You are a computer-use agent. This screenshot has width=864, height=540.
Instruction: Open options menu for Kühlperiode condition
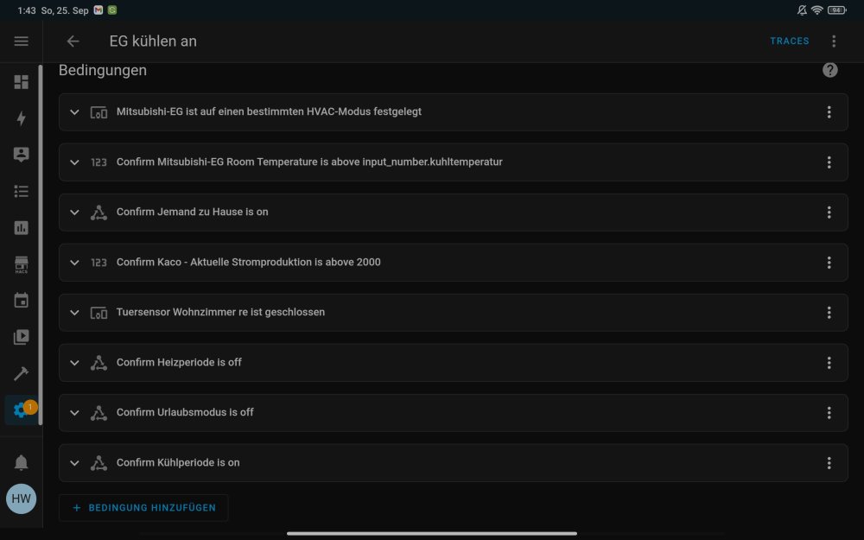829,463
